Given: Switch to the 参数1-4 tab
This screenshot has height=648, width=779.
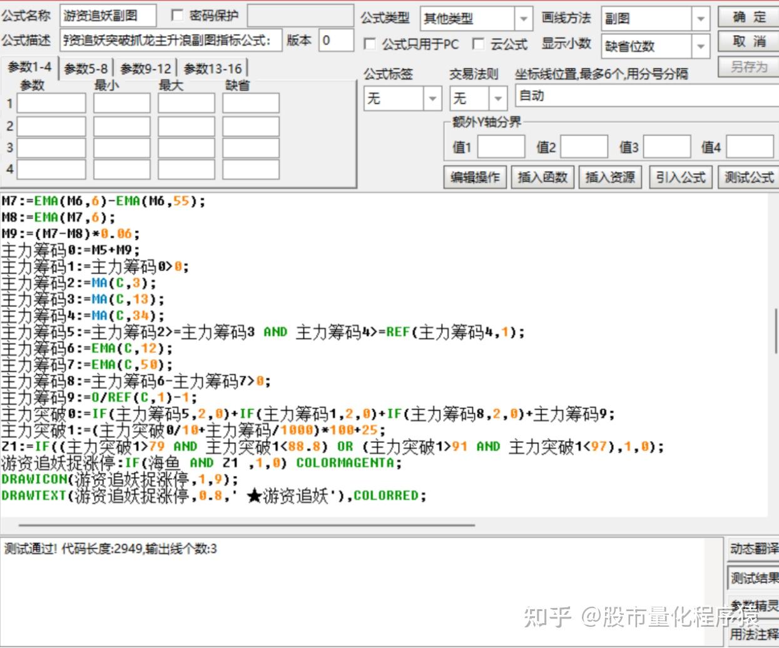Looking at the screenshot, I should pyautogui.click(x=29, y=67).
